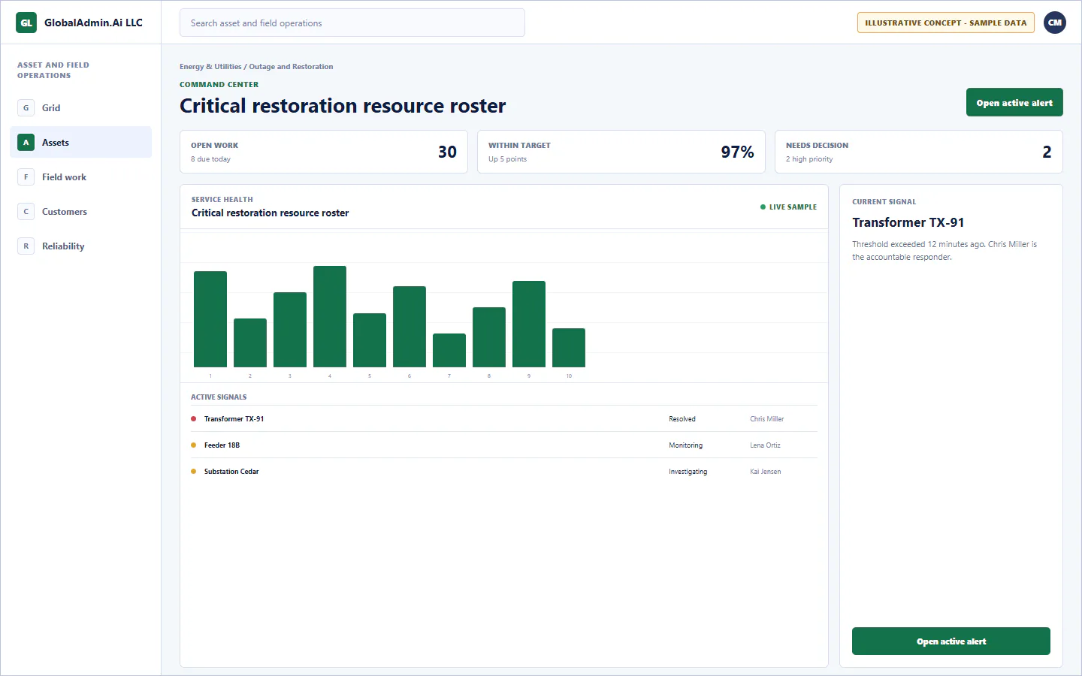The width and height of the screenshot is (1082, 676).
Task: Click the Transformer TX-91 signal row name
Action: [x=234, y=419]
